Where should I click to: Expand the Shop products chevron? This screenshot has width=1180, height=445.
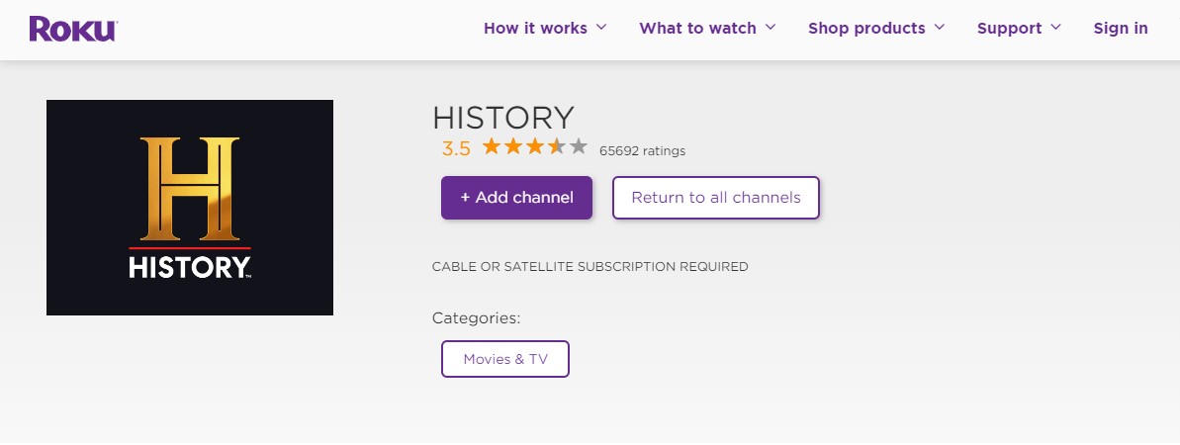[x=940, y=27]
